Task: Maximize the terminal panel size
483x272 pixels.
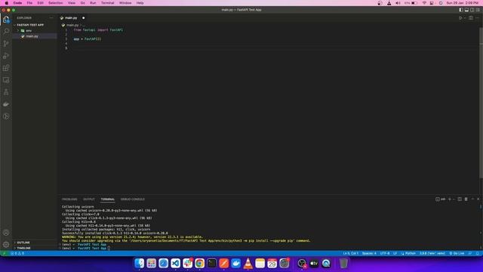Action: click(472, 199)
